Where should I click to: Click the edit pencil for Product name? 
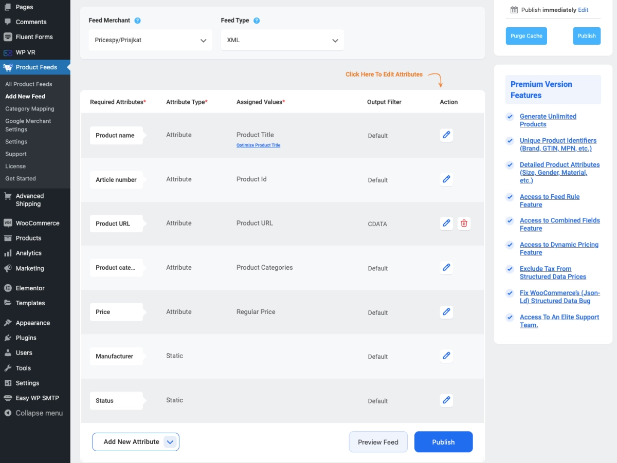pos(446,135)
